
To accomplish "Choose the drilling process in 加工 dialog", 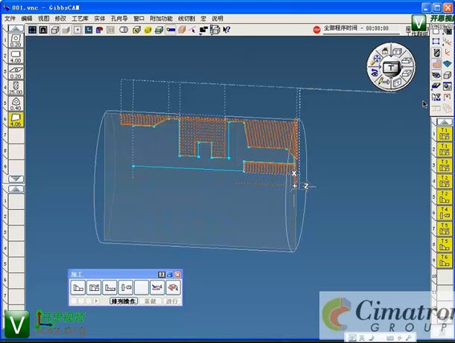I will tap(126, 287).
